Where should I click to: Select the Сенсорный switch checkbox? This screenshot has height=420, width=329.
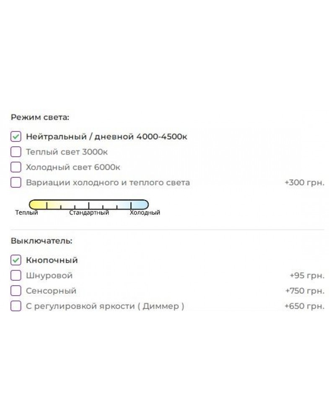(x=16, y=291)
